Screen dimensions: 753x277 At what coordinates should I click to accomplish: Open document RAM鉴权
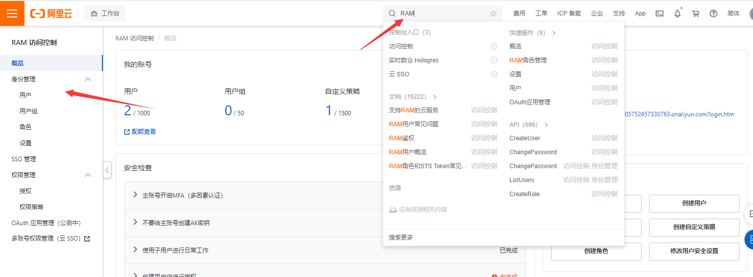click(401, 138)
